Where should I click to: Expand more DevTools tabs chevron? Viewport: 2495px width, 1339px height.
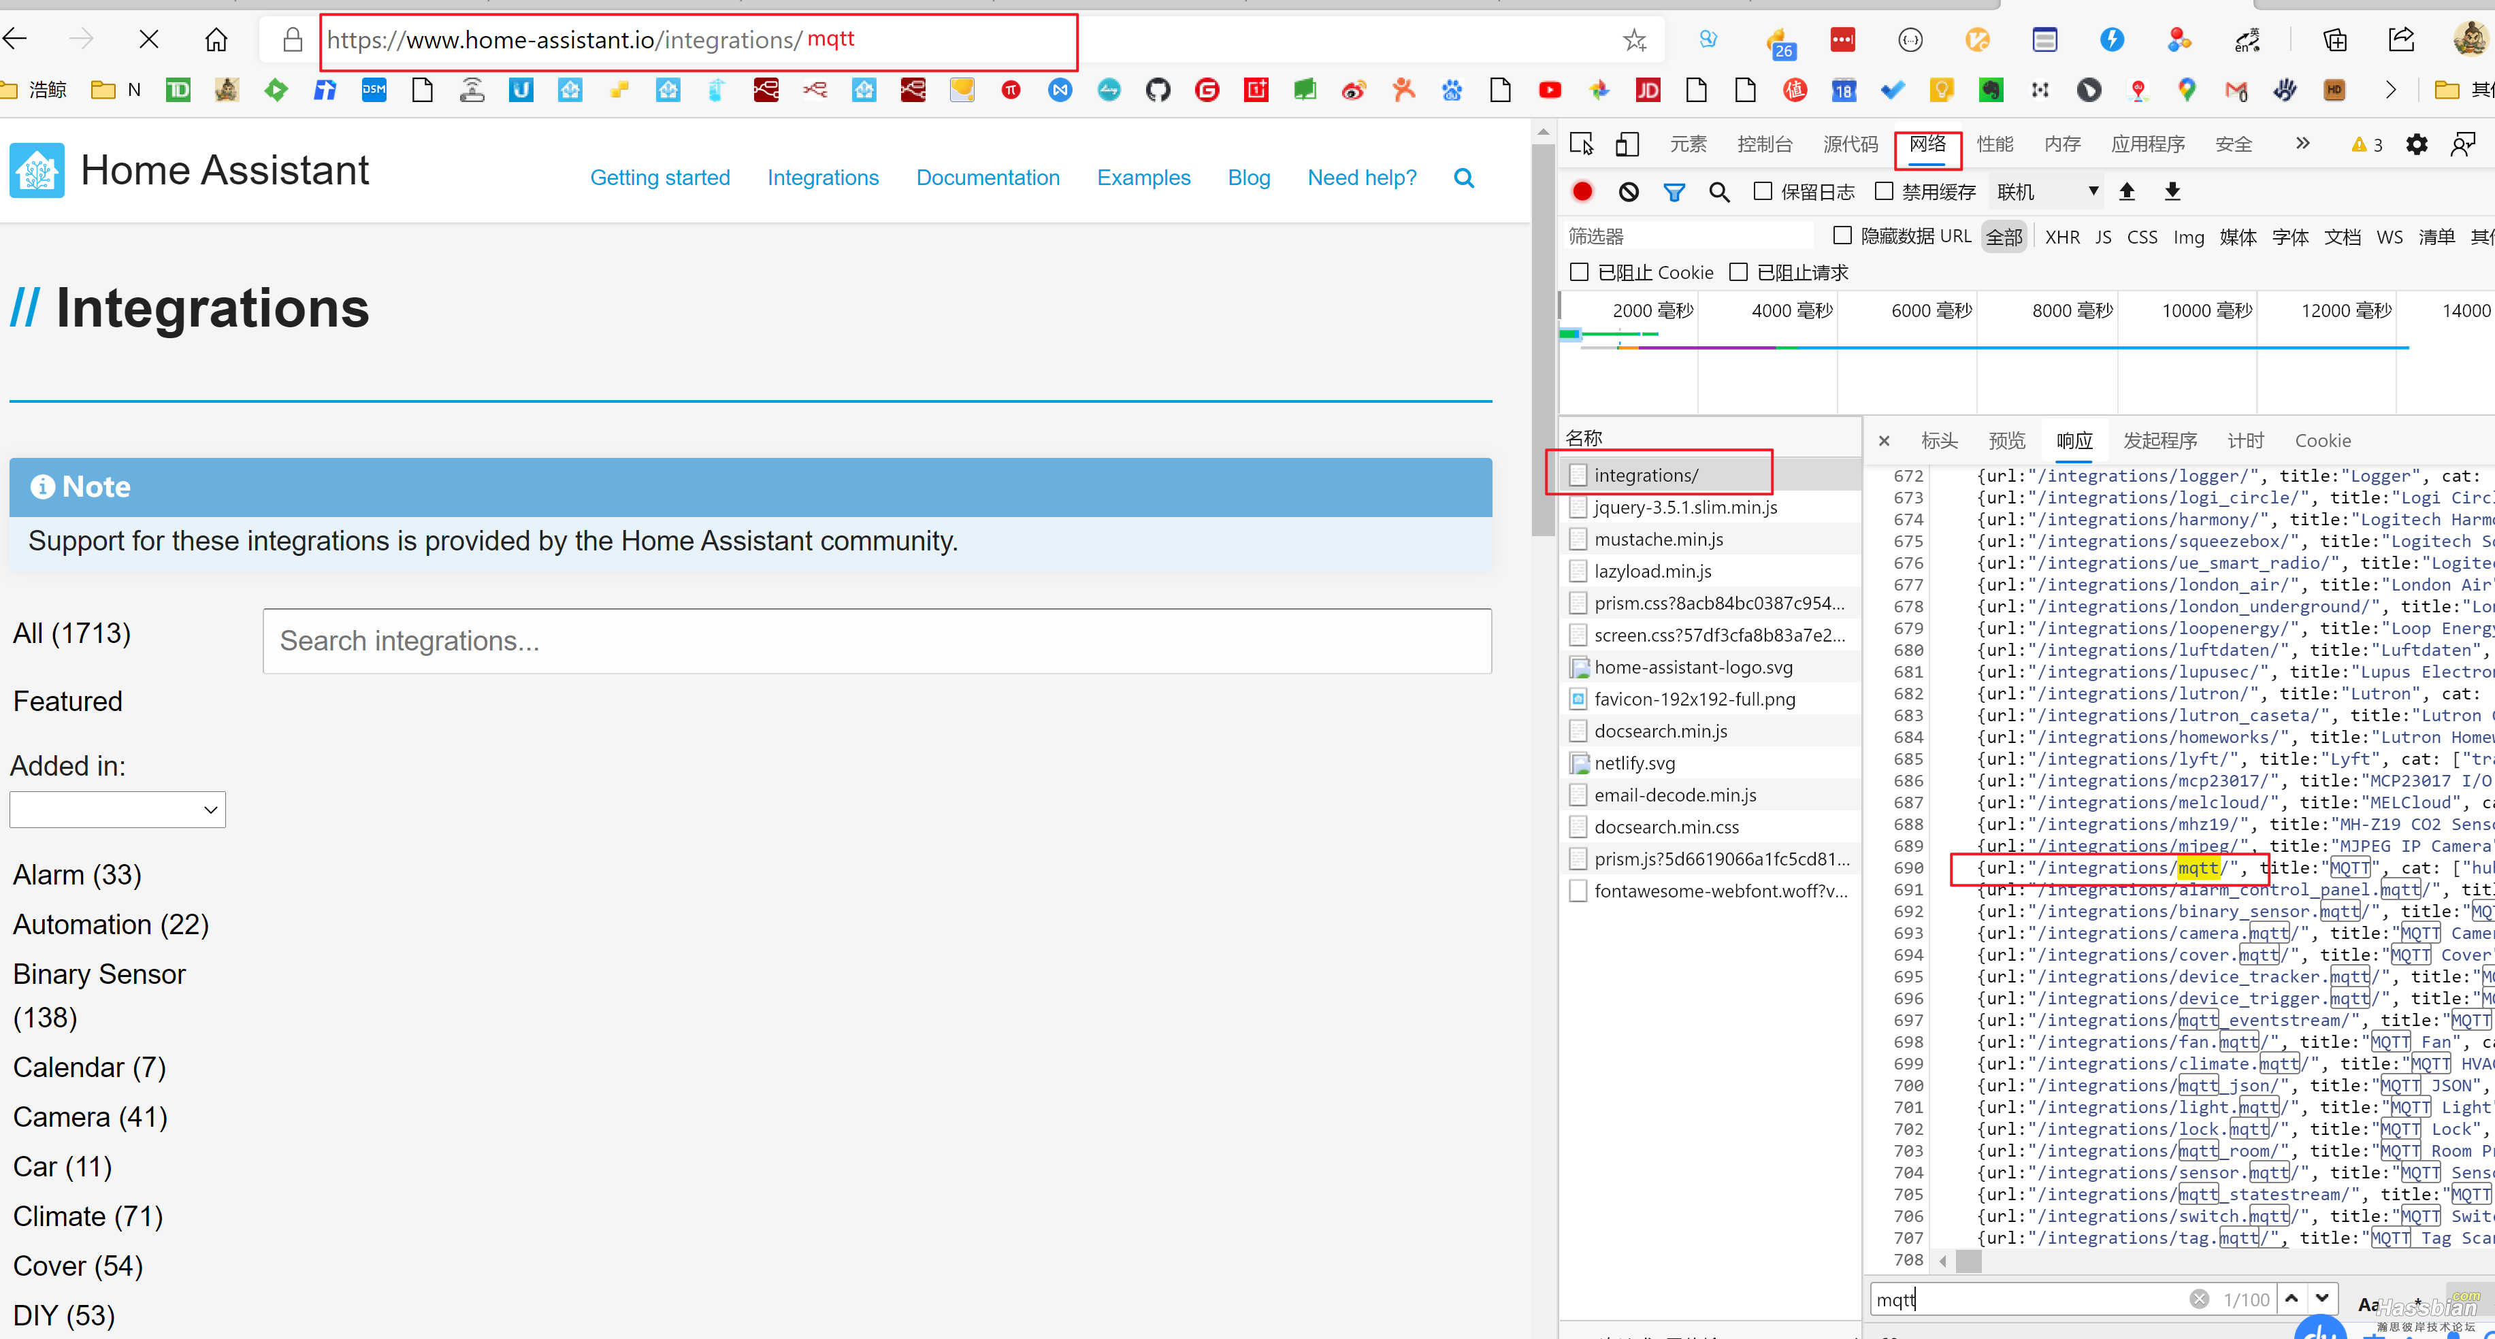(x=2302, y=144)
